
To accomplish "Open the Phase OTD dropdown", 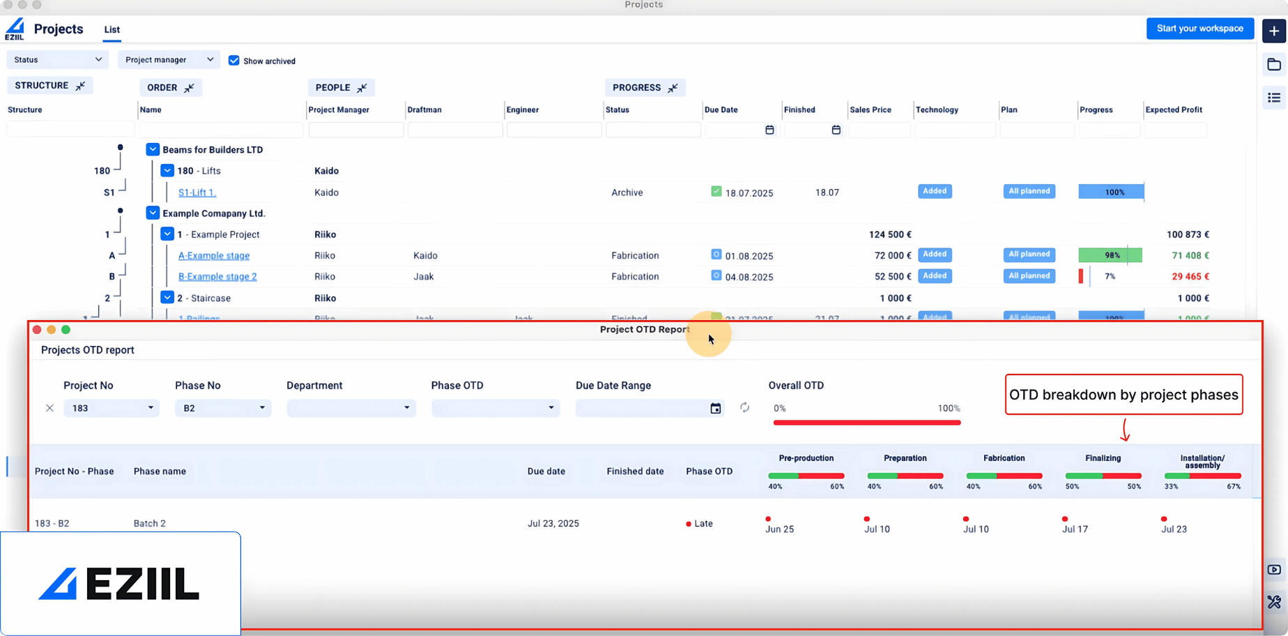I will 496,408.
